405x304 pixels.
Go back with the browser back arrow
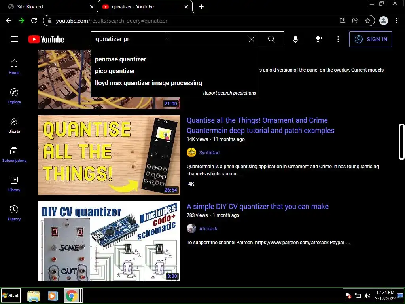tap(9, 21)
